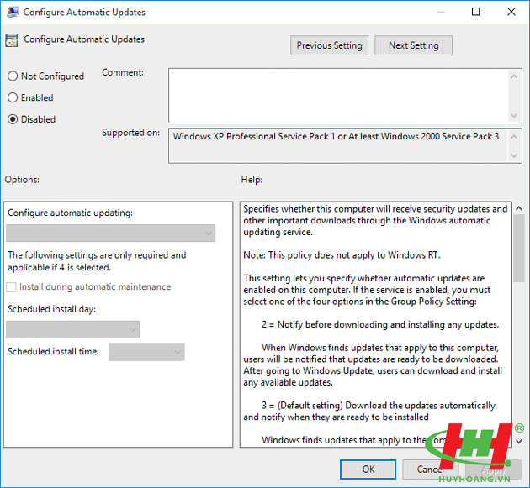Tick Install during automatic maintenance checkbox
The width and height of the screenshot is (530, 488).
[11, 287]
